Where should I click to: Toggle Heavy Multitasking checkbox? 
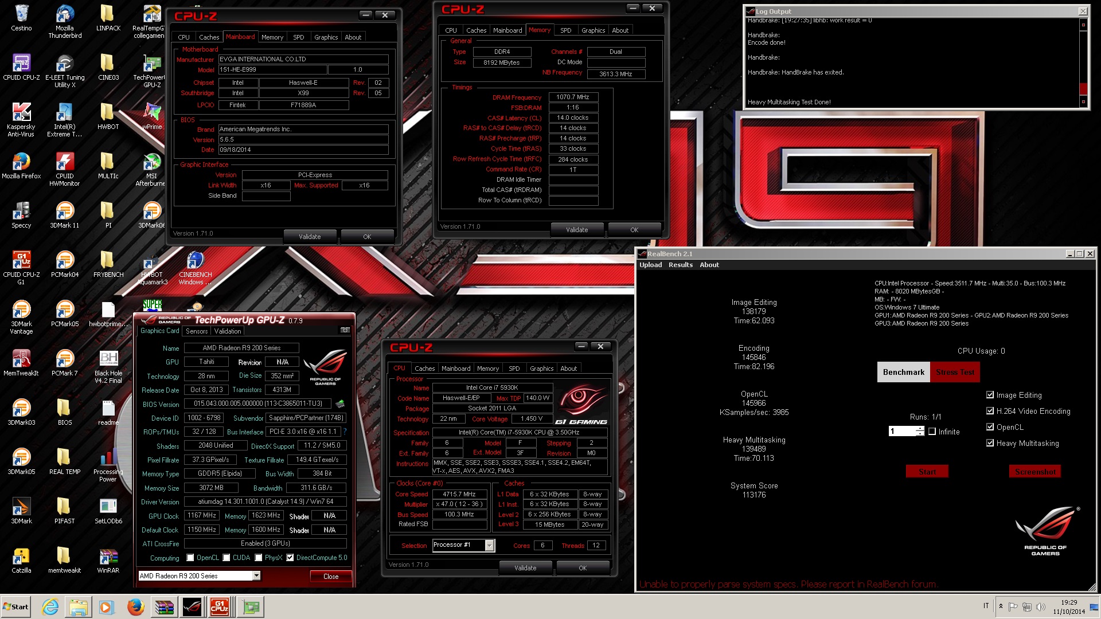coord(990,443)
